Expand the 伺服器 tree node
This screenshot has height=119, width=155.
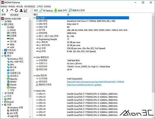3,53
